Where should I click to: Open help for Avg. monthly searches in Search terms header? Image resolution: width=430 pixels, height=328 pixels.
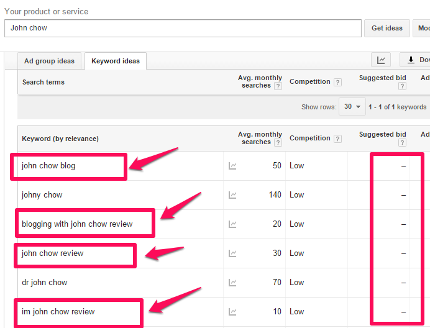pyautogui.click(x=278, y=86)
